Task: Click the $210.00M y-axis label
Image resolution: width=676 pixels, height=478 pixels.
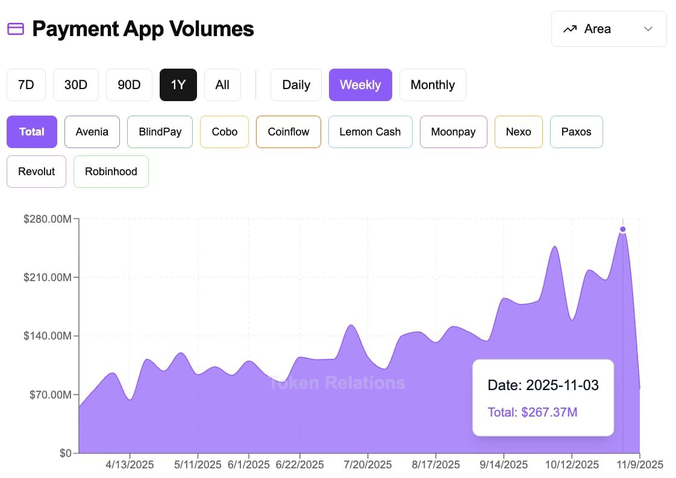Action: point(48,278)
